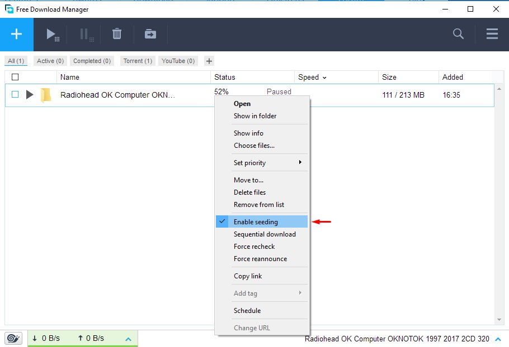Expand the Add tag submenu arrow

pyautogui.click(x=300, y=293)
